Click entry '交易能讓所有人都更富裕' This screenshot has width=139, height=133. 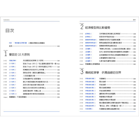32,79
